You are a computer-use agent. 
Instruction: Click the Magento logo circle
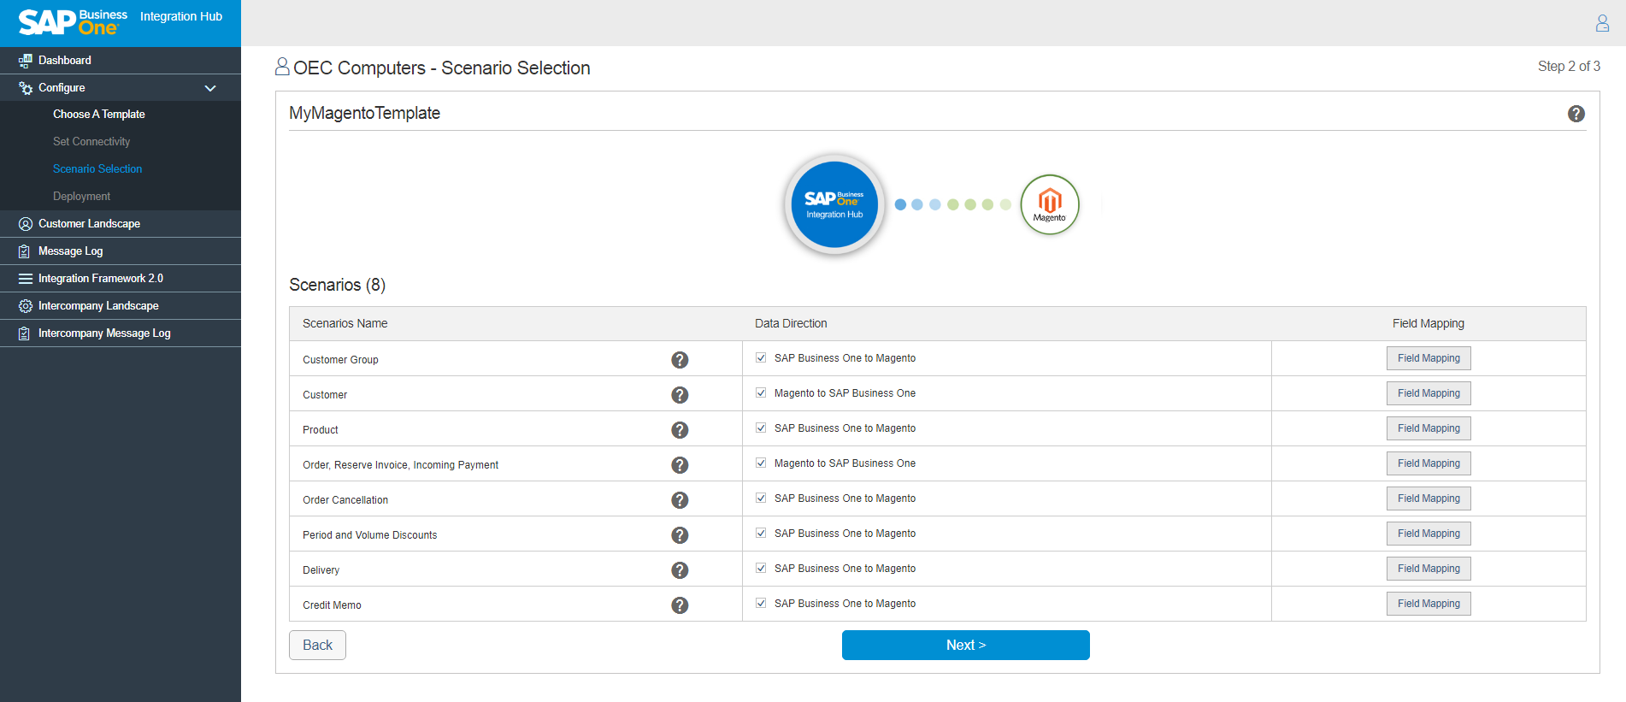pyautogui.click(x=1050, y=204)
